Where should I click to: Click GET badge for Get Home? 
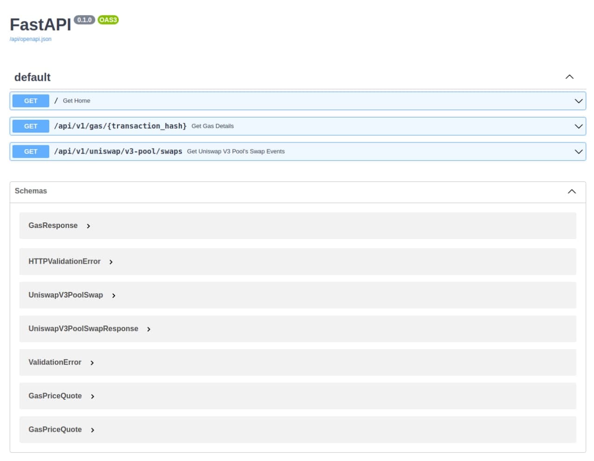coord(31,101)
